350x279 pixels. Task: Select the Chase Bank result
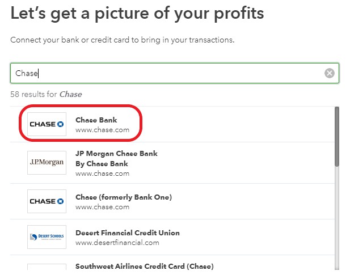click(172, 124)
